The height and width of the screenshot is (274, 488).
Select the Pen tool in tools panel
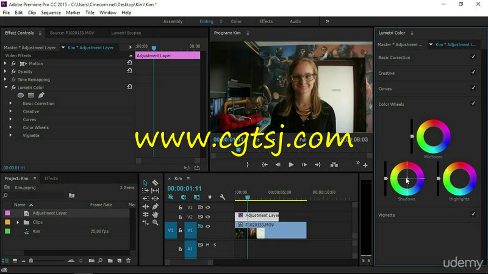tap(156, 206)
